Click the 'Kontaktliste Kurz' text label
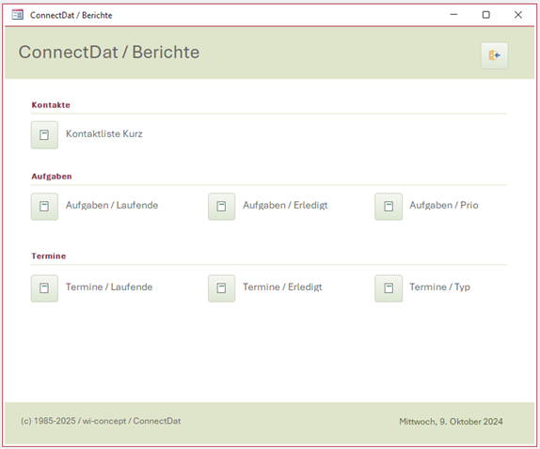The image size is (540, 449). (x=104, y=133)
